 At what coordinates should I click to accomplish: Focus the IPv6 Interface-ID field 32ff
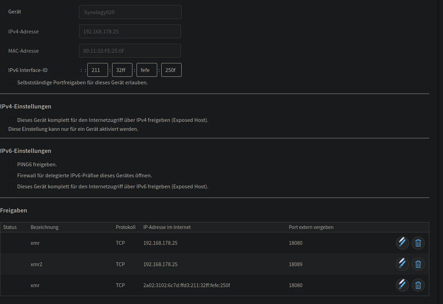(122, 70)
